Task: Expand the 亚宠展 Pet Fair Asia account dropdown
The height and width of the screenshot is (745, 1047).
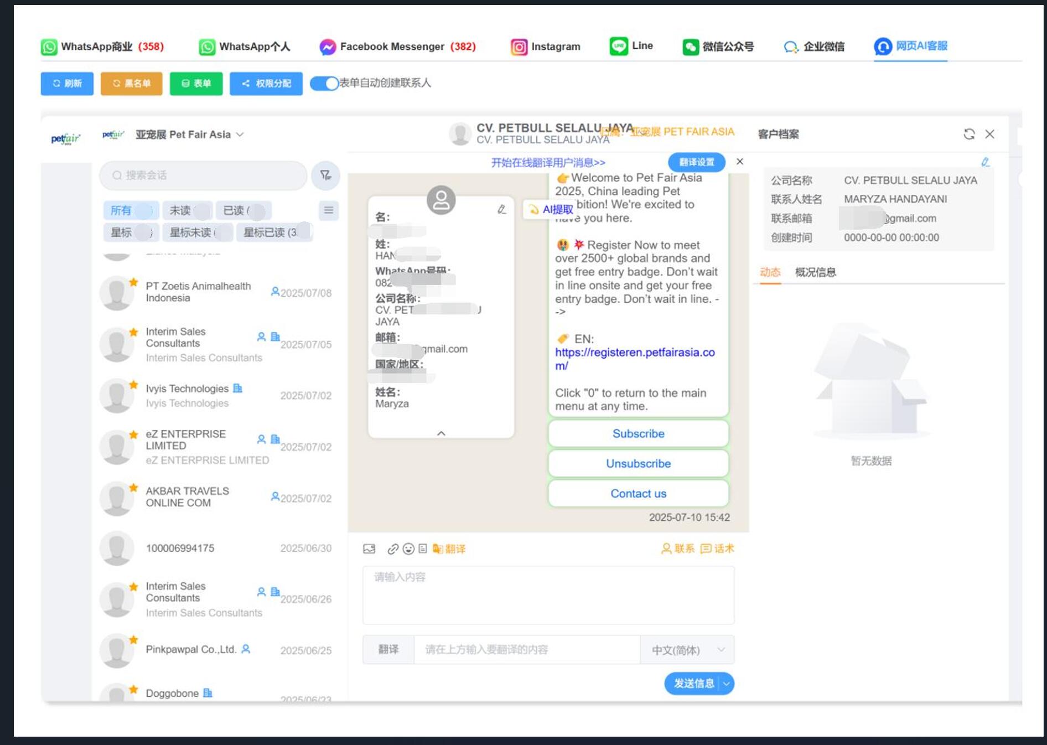Action: 240,134
